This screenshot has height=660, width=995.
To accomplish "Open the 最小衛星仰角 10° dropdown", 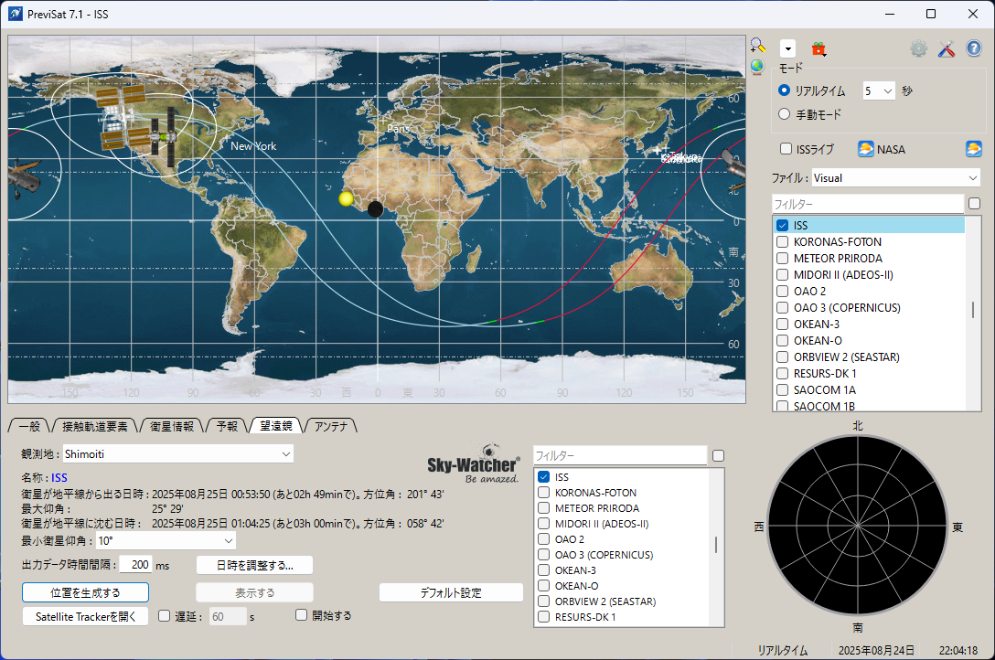I will pos(166,541).
